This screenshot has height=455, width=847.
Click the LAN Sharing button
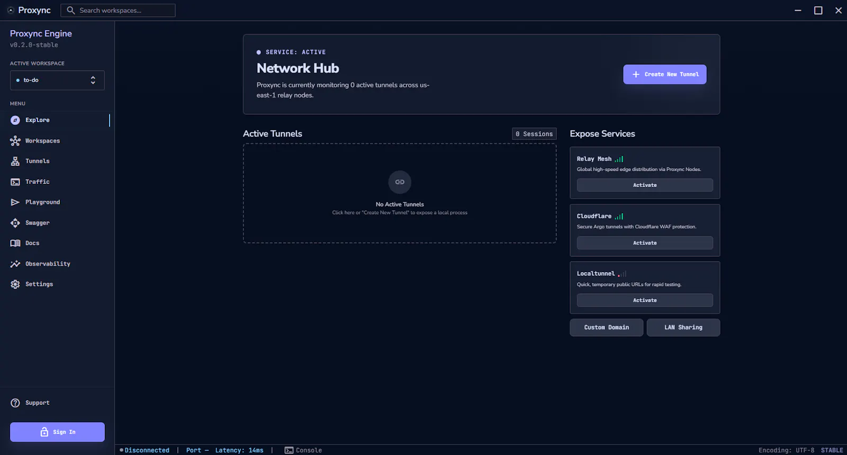(683, 328)
